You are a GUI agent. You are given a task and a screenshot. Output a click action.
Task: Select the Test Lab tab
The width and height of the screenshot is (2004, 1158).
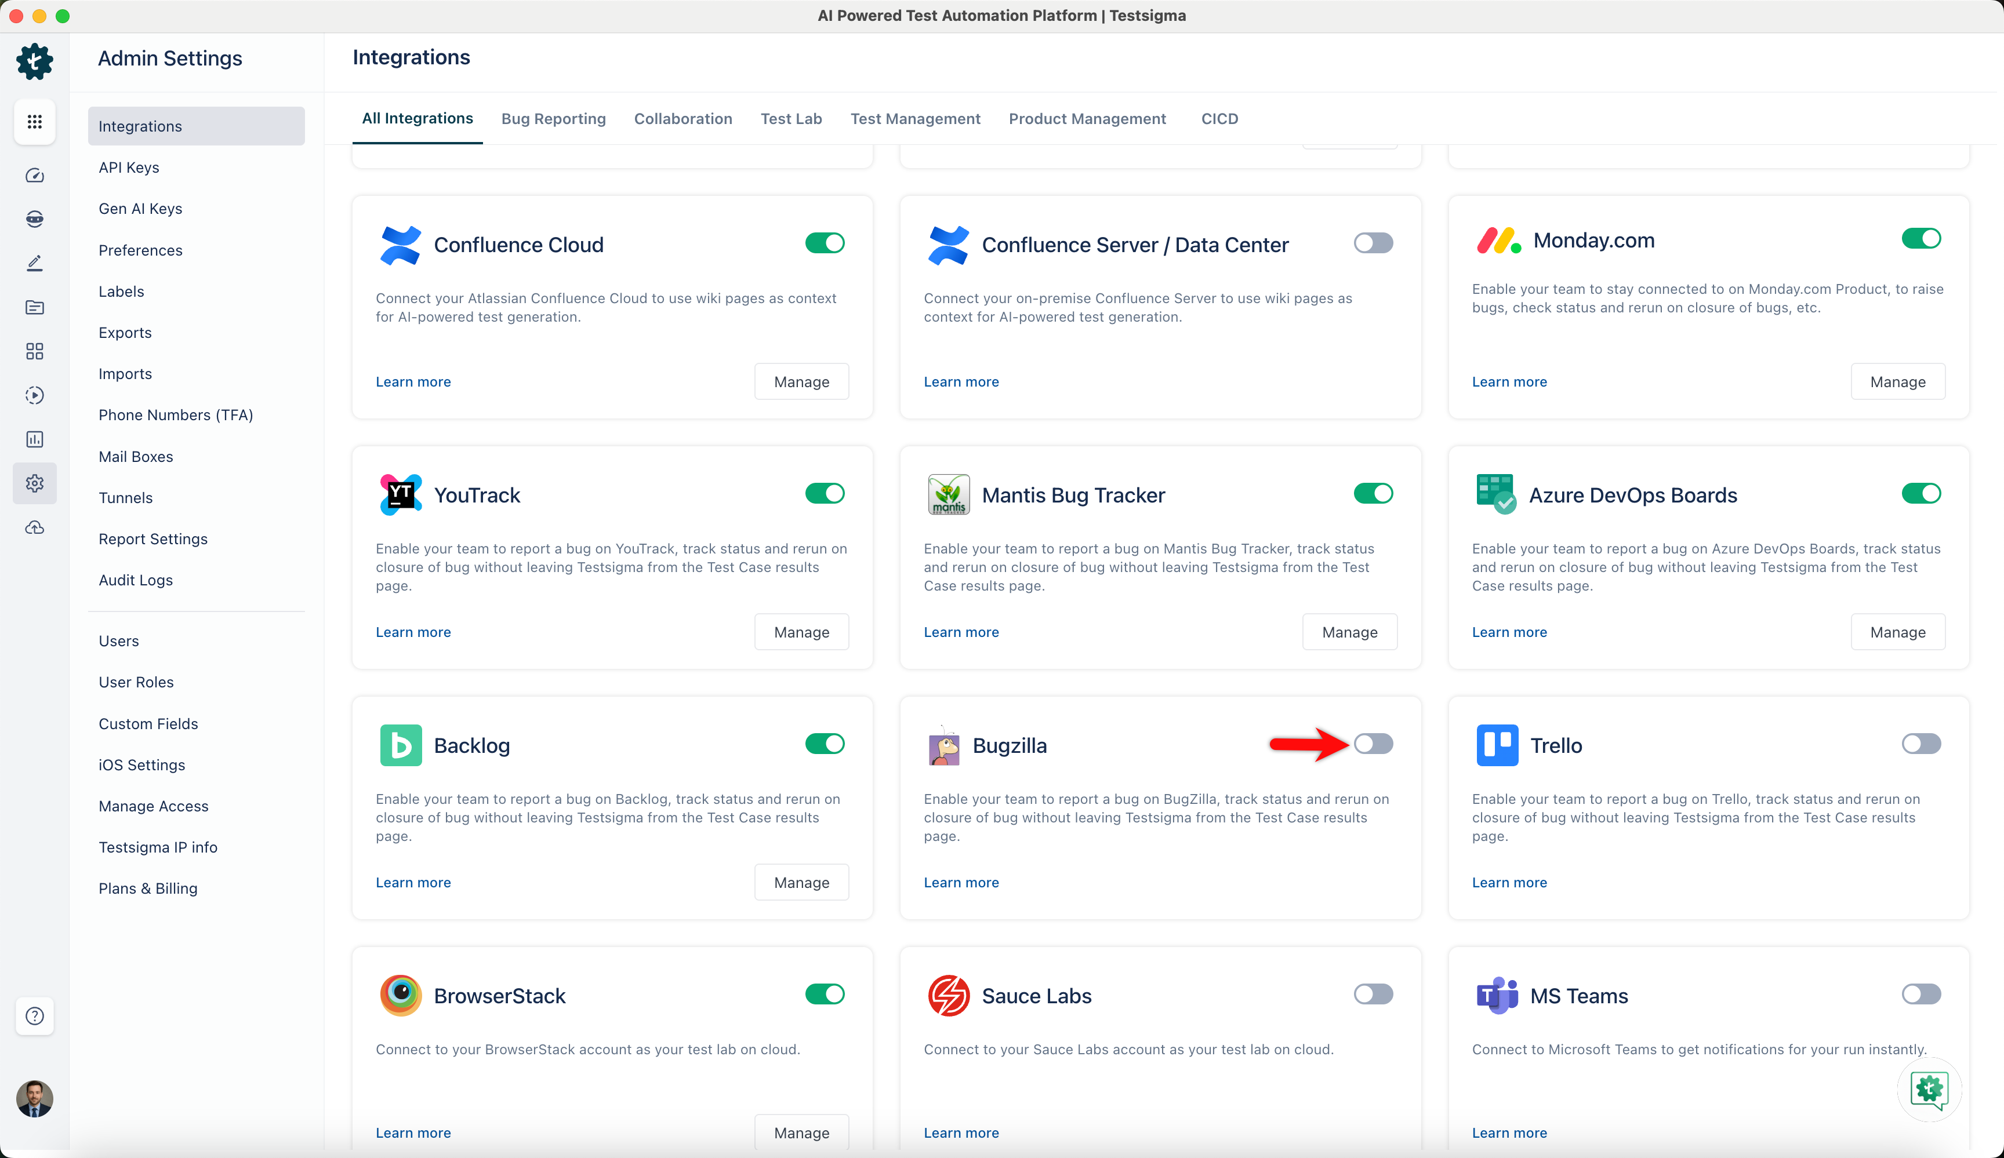click(792, 119)
